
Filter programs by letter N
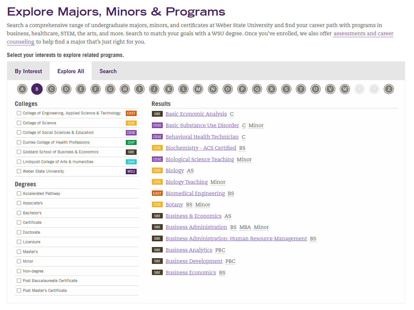[x=213, y=89]
